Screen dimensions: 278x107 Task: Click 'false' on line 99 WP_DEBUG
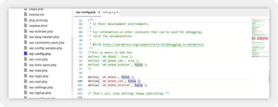[x=125, y=77]
